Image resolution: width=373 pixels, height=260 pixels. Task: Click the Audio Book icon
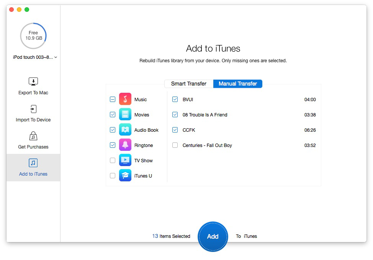coord(125,129)
